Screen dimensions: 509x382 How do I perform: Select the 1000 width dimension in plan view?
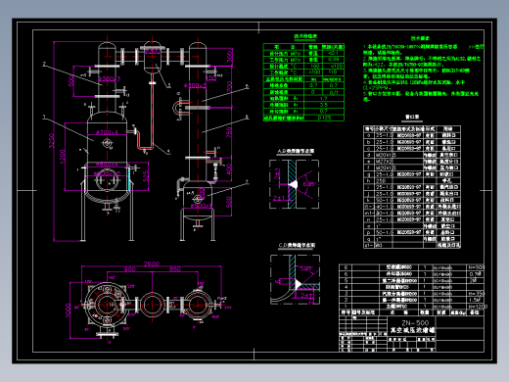point(68,310)
